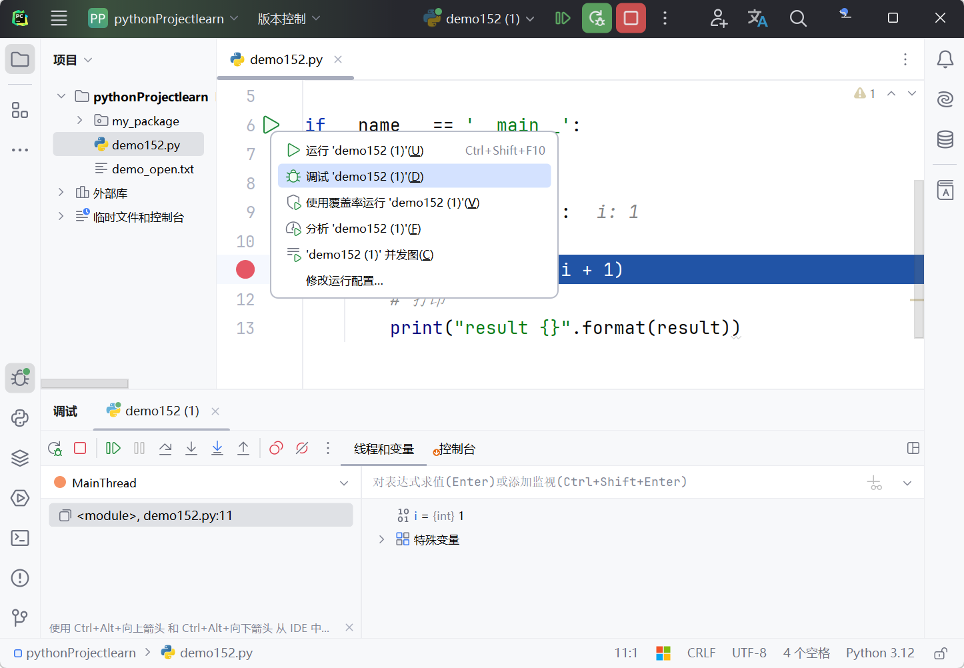Click Step Over in debug toolbar
The image size is (964, 668).
click(165, 448)
